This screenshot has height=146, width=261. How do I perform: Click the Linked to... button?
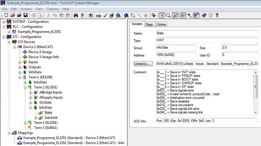[143, 64]
